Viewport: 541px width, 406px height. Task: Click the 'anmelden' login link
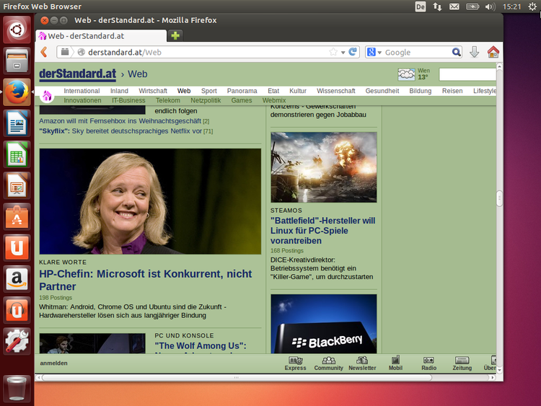pos(53,363)
